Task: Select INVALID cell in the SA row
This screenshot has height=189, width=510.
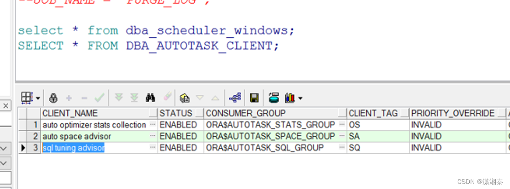Action: point(457,136)
